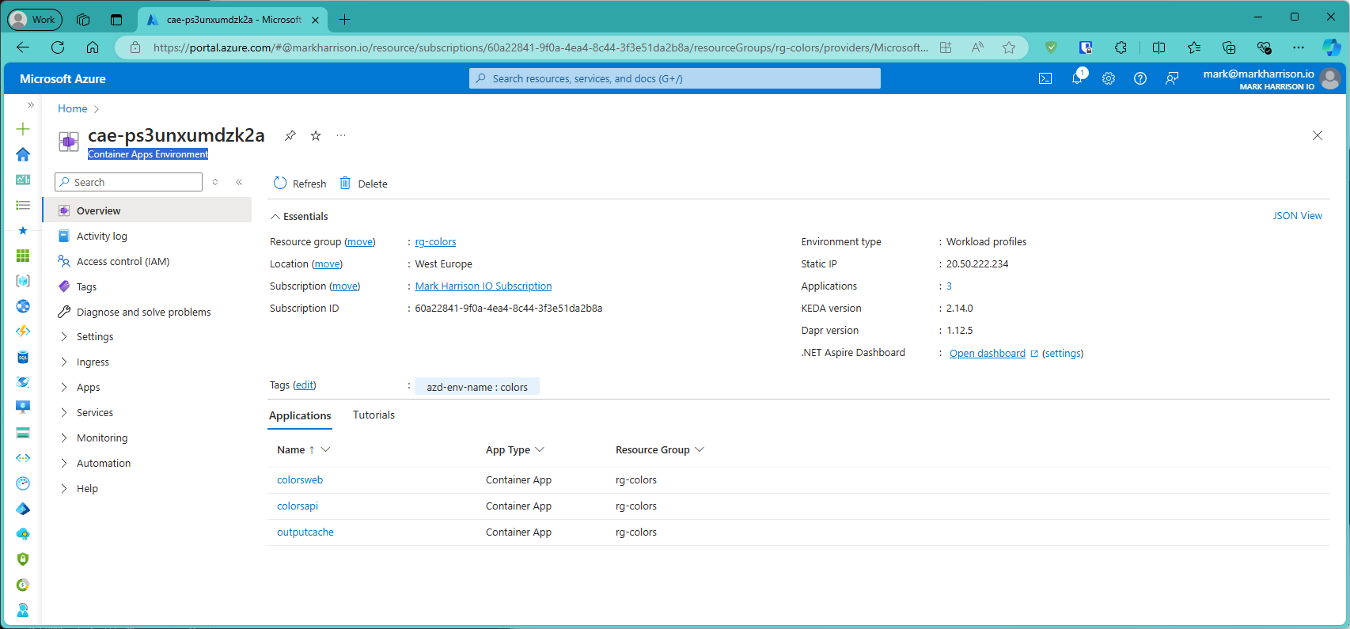1350x629 pixels.
Task: Click JSON View link
Action: (1297, 216)
